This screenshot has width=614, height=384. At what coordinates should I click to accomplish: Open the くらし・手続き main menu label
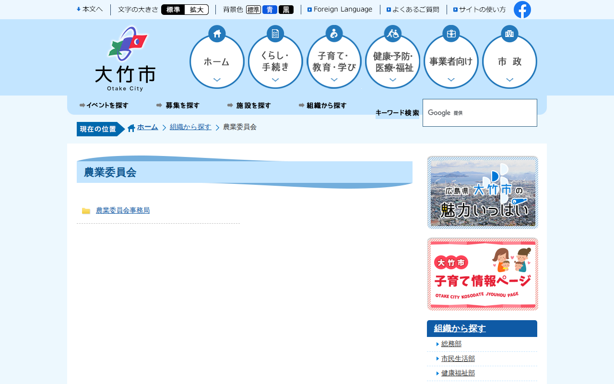tap(275, 61)
